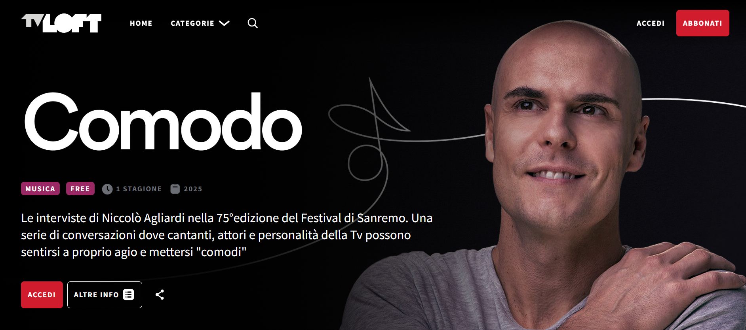Click the Comodo show title
Image resolution: width=746 pixels, height=330 pixels.
(x=163, y=122)
